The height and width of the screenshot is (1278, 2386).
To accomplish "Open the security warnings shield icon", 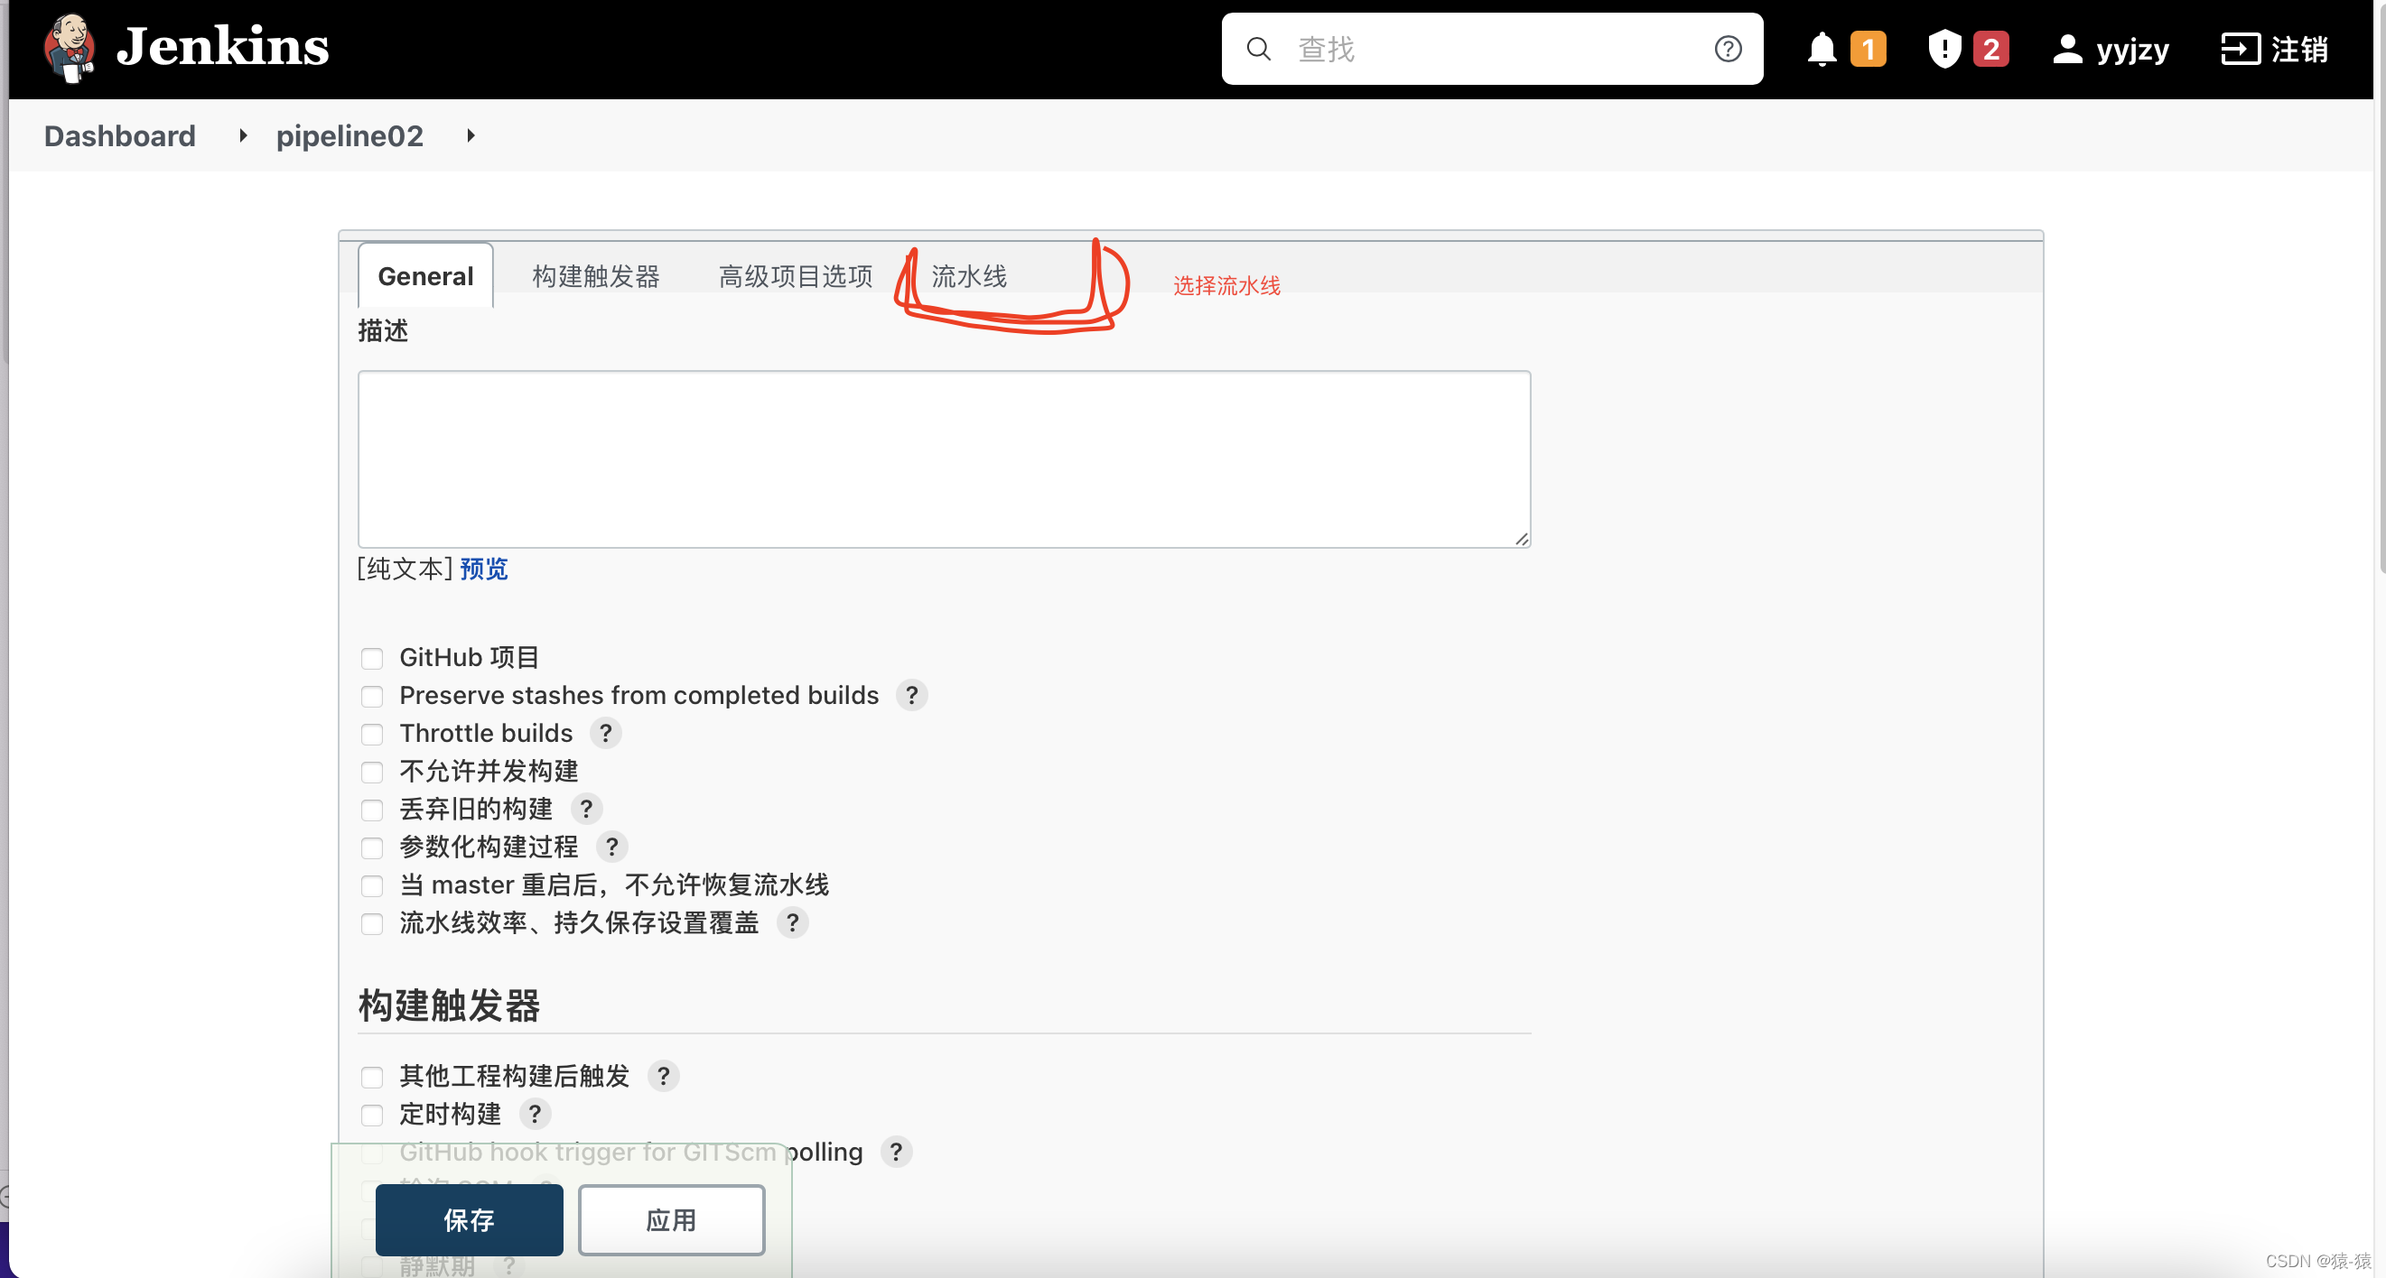I will [1943, 49].
